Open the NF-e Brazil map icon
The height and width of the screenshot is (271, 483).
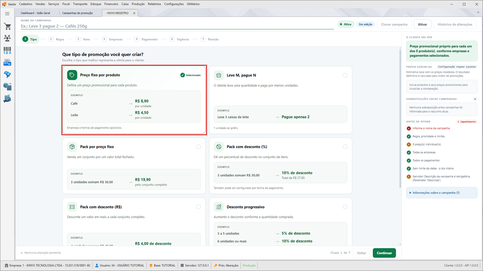tap(7, 74)
